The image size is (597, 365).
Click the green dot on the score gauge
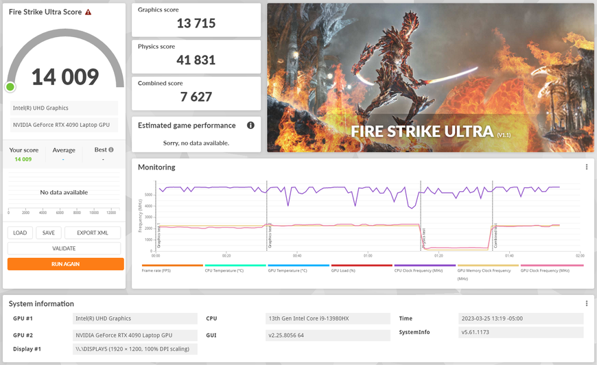pyautogui.click(x=10, y=87)
